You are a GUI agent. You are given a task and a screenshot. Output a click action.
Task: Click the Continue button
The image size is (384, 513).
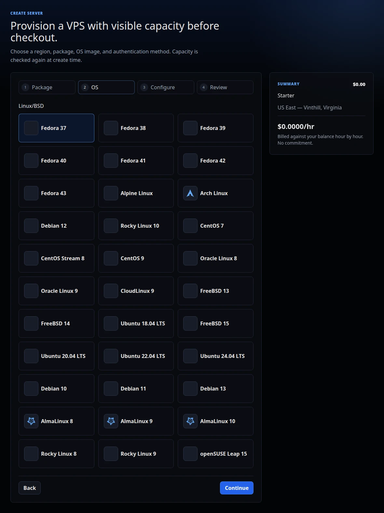coord(237,488)
